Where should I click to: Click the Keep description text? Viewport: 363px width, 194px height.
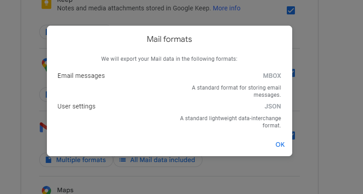pos(134,8)
